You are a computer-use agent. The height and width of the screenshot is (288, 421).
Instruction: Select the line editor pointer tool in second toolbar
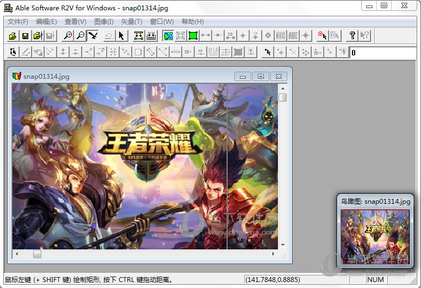[x=13, y=52]
